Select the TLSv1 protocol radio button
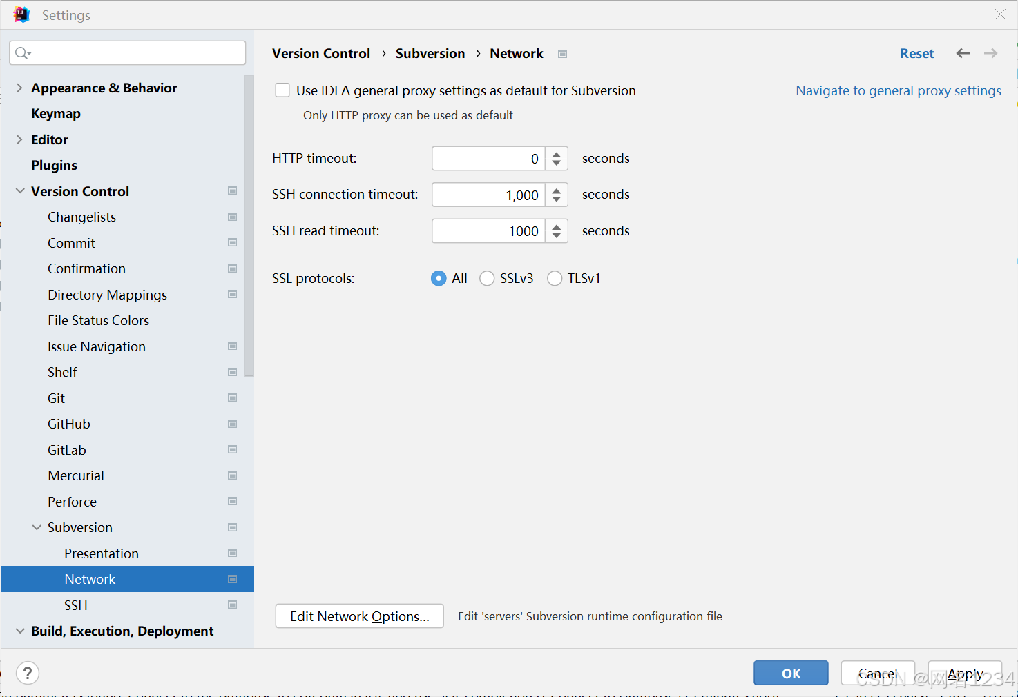This screenshot has height=697, width=1018. click(555, 278)
